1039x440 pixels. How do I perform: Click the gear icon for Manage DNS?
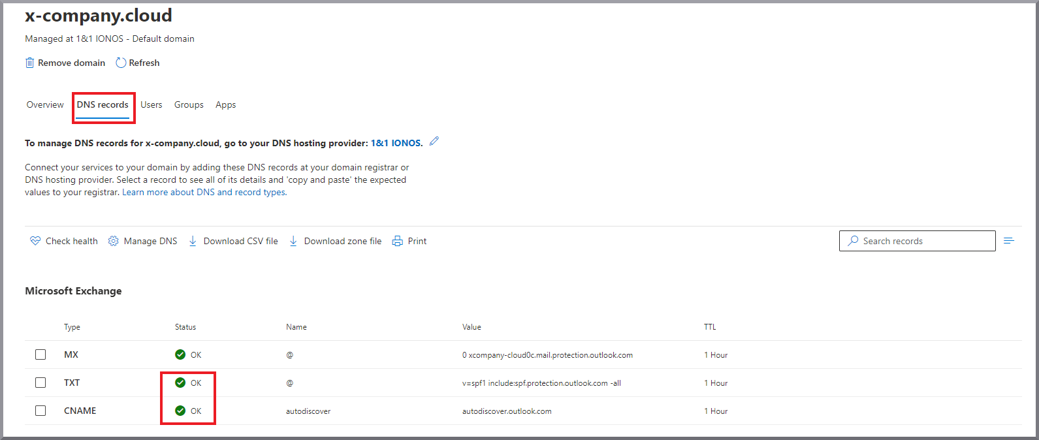pyautogui.click(x=114, y=241)
